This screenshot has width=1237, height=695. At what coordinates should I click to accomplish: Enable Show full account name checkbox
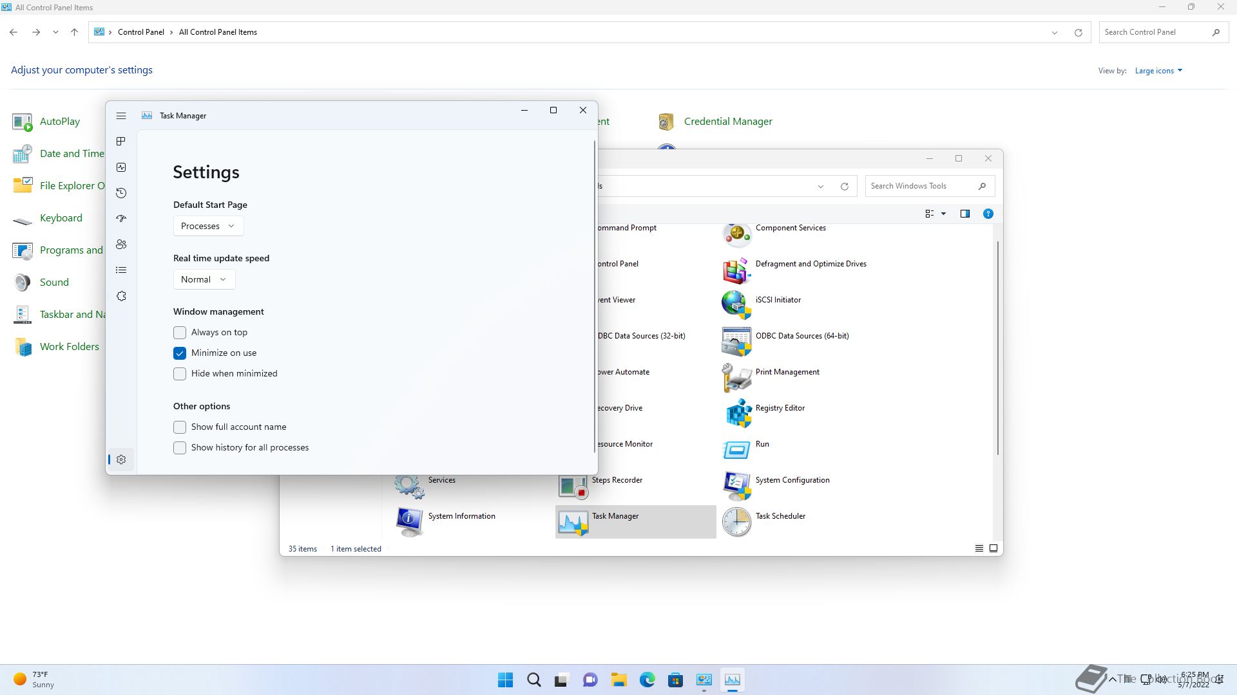tap(180, 427)
